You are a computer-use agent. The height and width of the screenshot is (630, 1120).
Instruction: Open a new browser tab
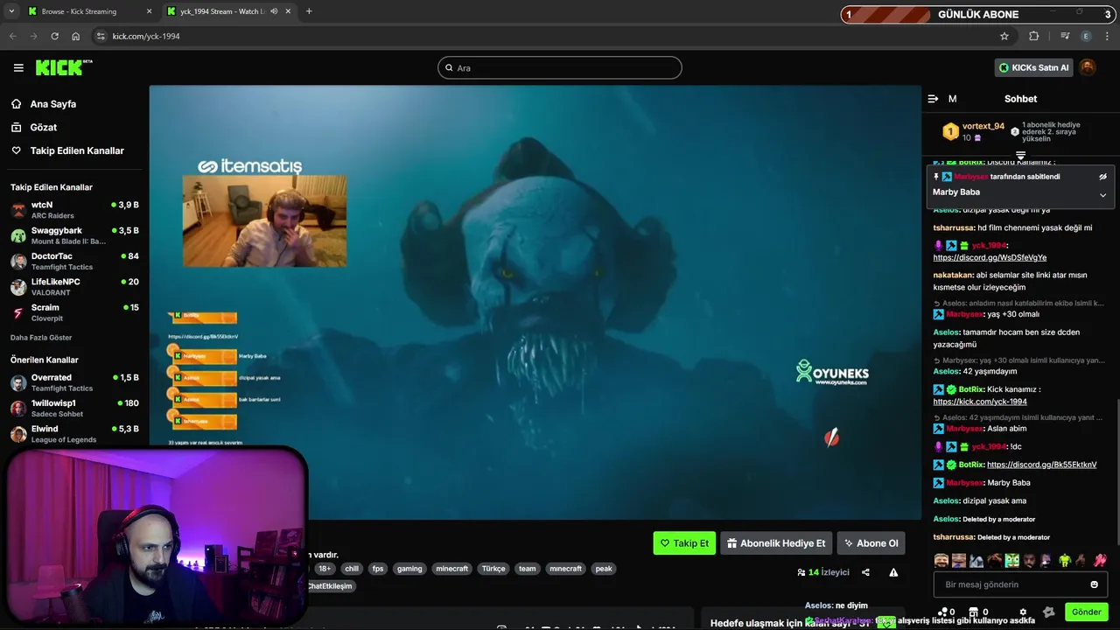(309, 11)
